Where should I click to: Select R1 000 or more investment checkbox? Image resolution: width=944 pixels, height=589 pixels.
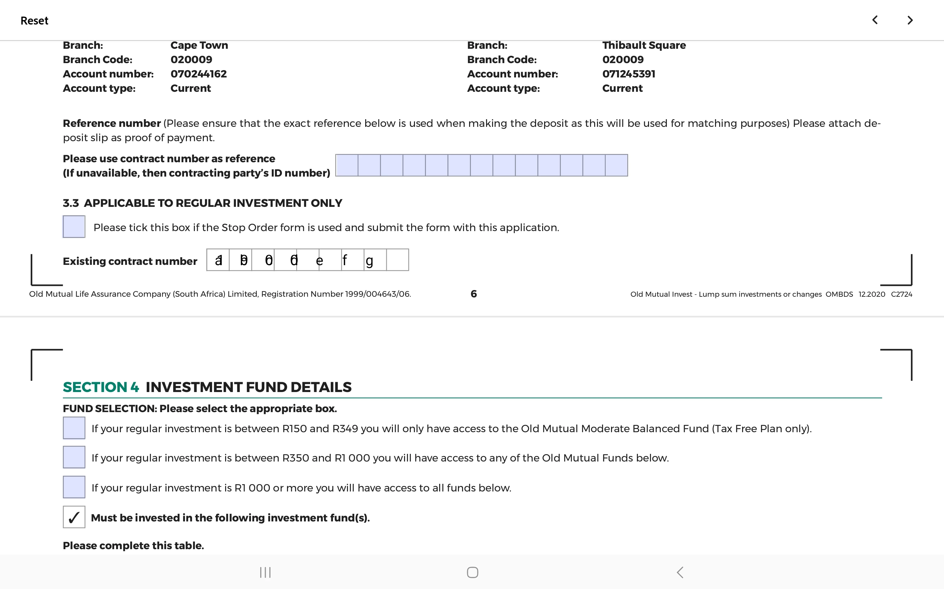coord(74,487)
